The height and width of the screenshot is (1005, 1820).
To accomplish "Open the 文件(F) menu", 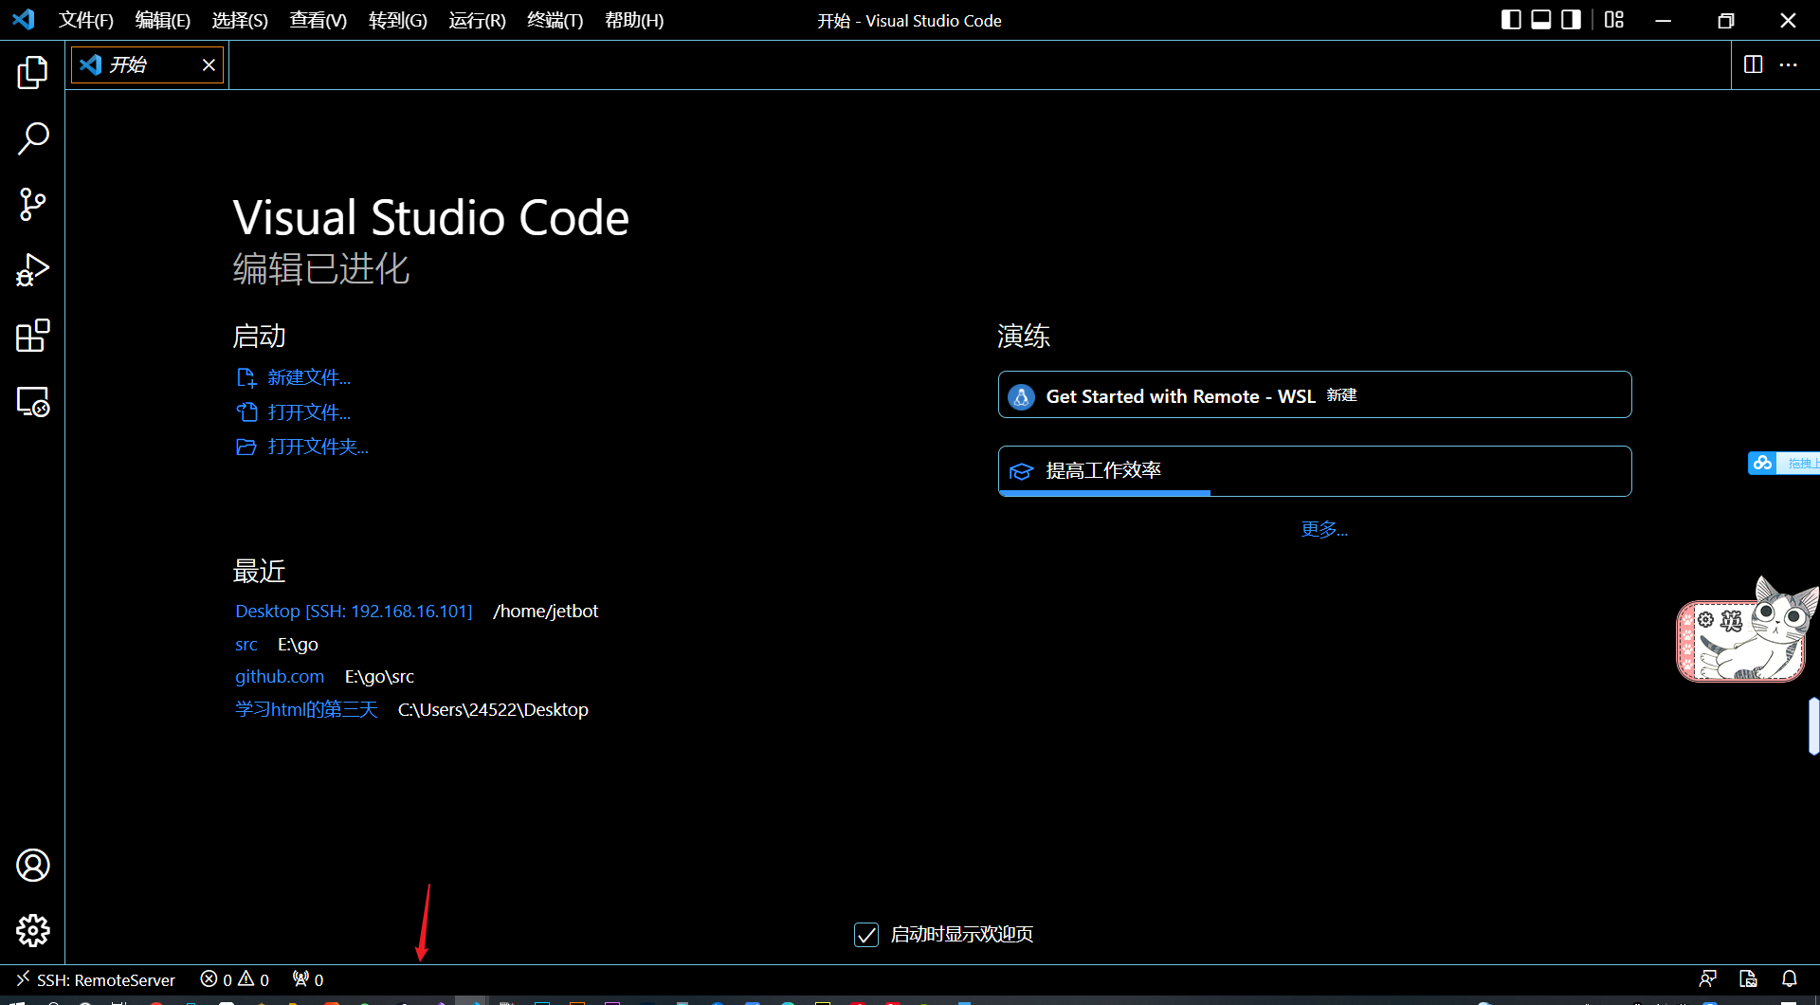I will pyautogui.click(x=86, y=20).
